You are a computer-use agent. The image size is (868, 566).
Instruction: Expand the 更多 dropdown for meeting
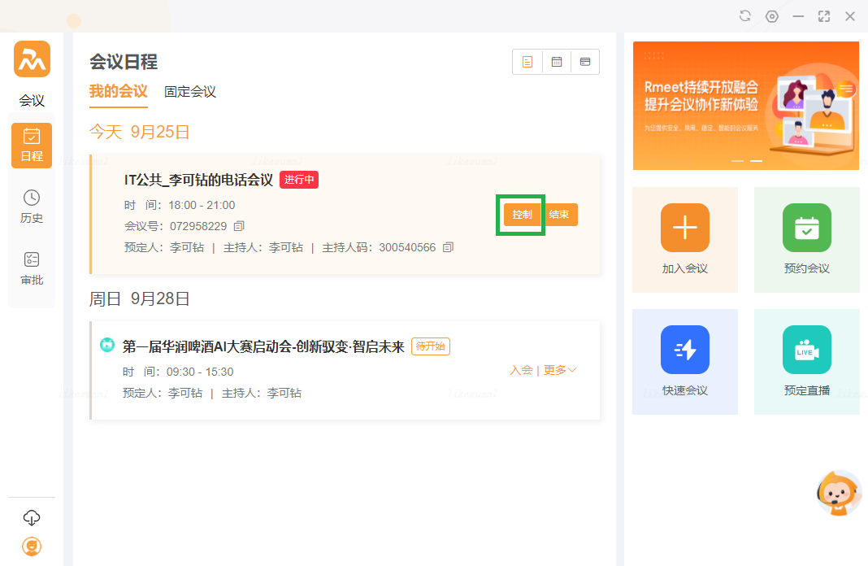(x=560, y=370)
